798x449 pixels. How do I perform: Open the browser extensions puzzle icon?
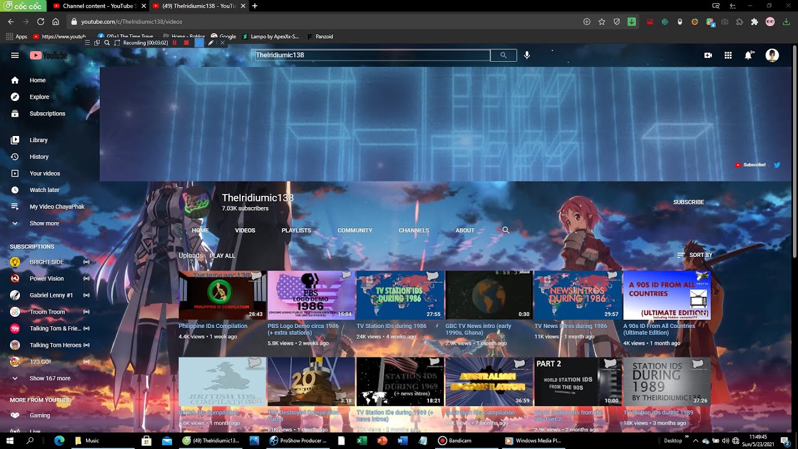click(x=754, y=21)
